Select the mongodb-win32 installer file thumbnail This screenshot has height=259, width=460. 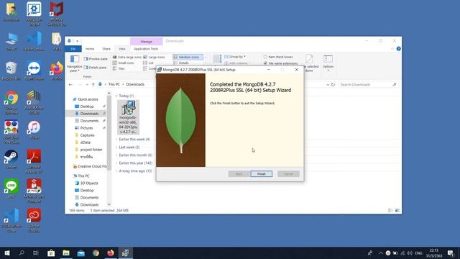point(128,117)
